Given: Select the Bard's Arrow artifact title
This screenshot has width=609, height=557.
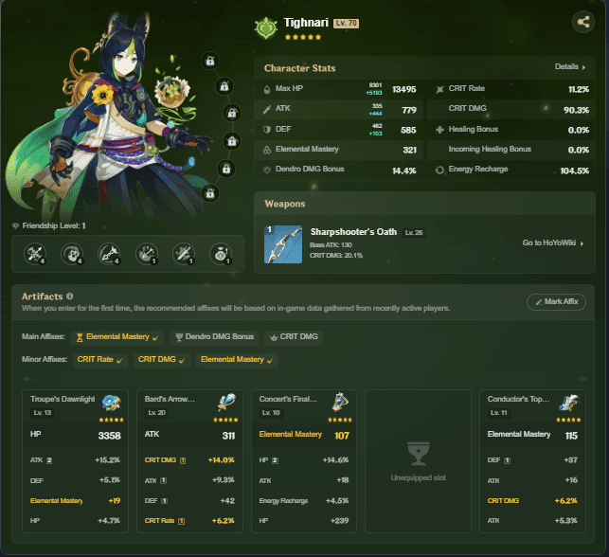Looking at the screenshot, I should pyautogui.click(x=170, y=399).
